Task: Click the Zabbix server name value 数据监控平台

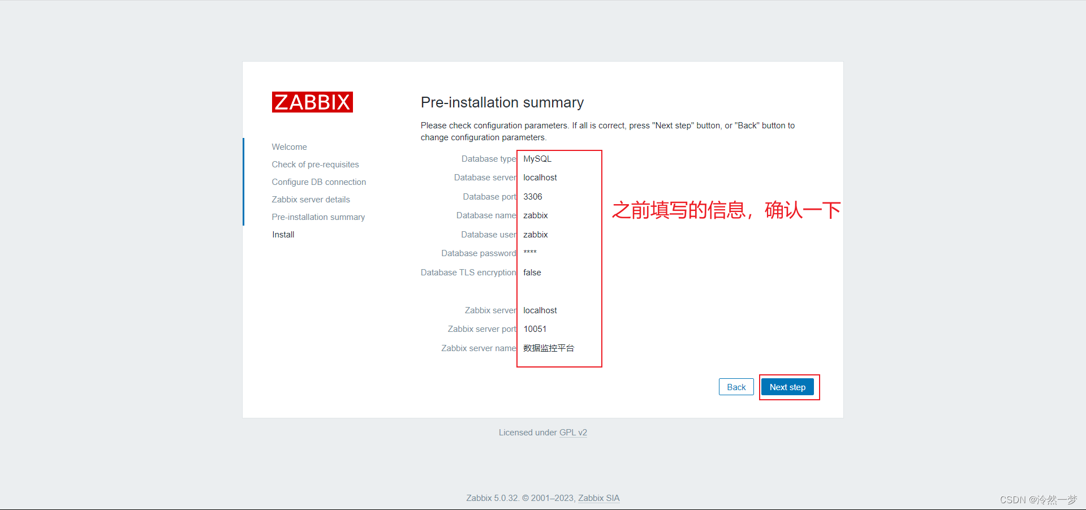Action: (548, 348)
